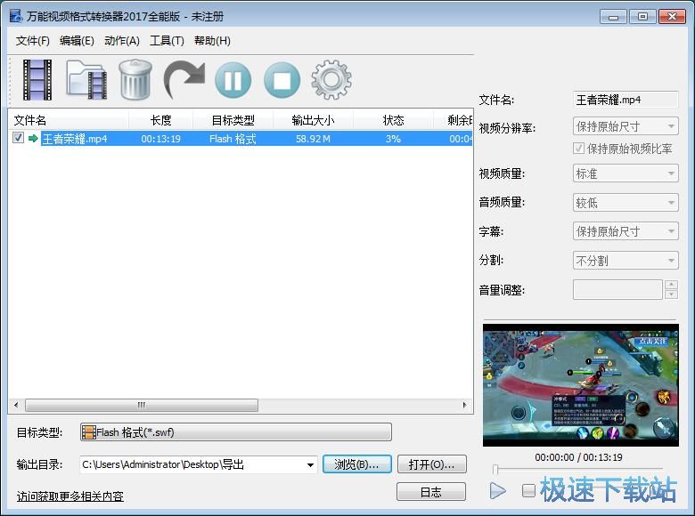Screen dimensions: 695x516
Task: Stop conversion with the stop button icon
Action: coord(282,80)
